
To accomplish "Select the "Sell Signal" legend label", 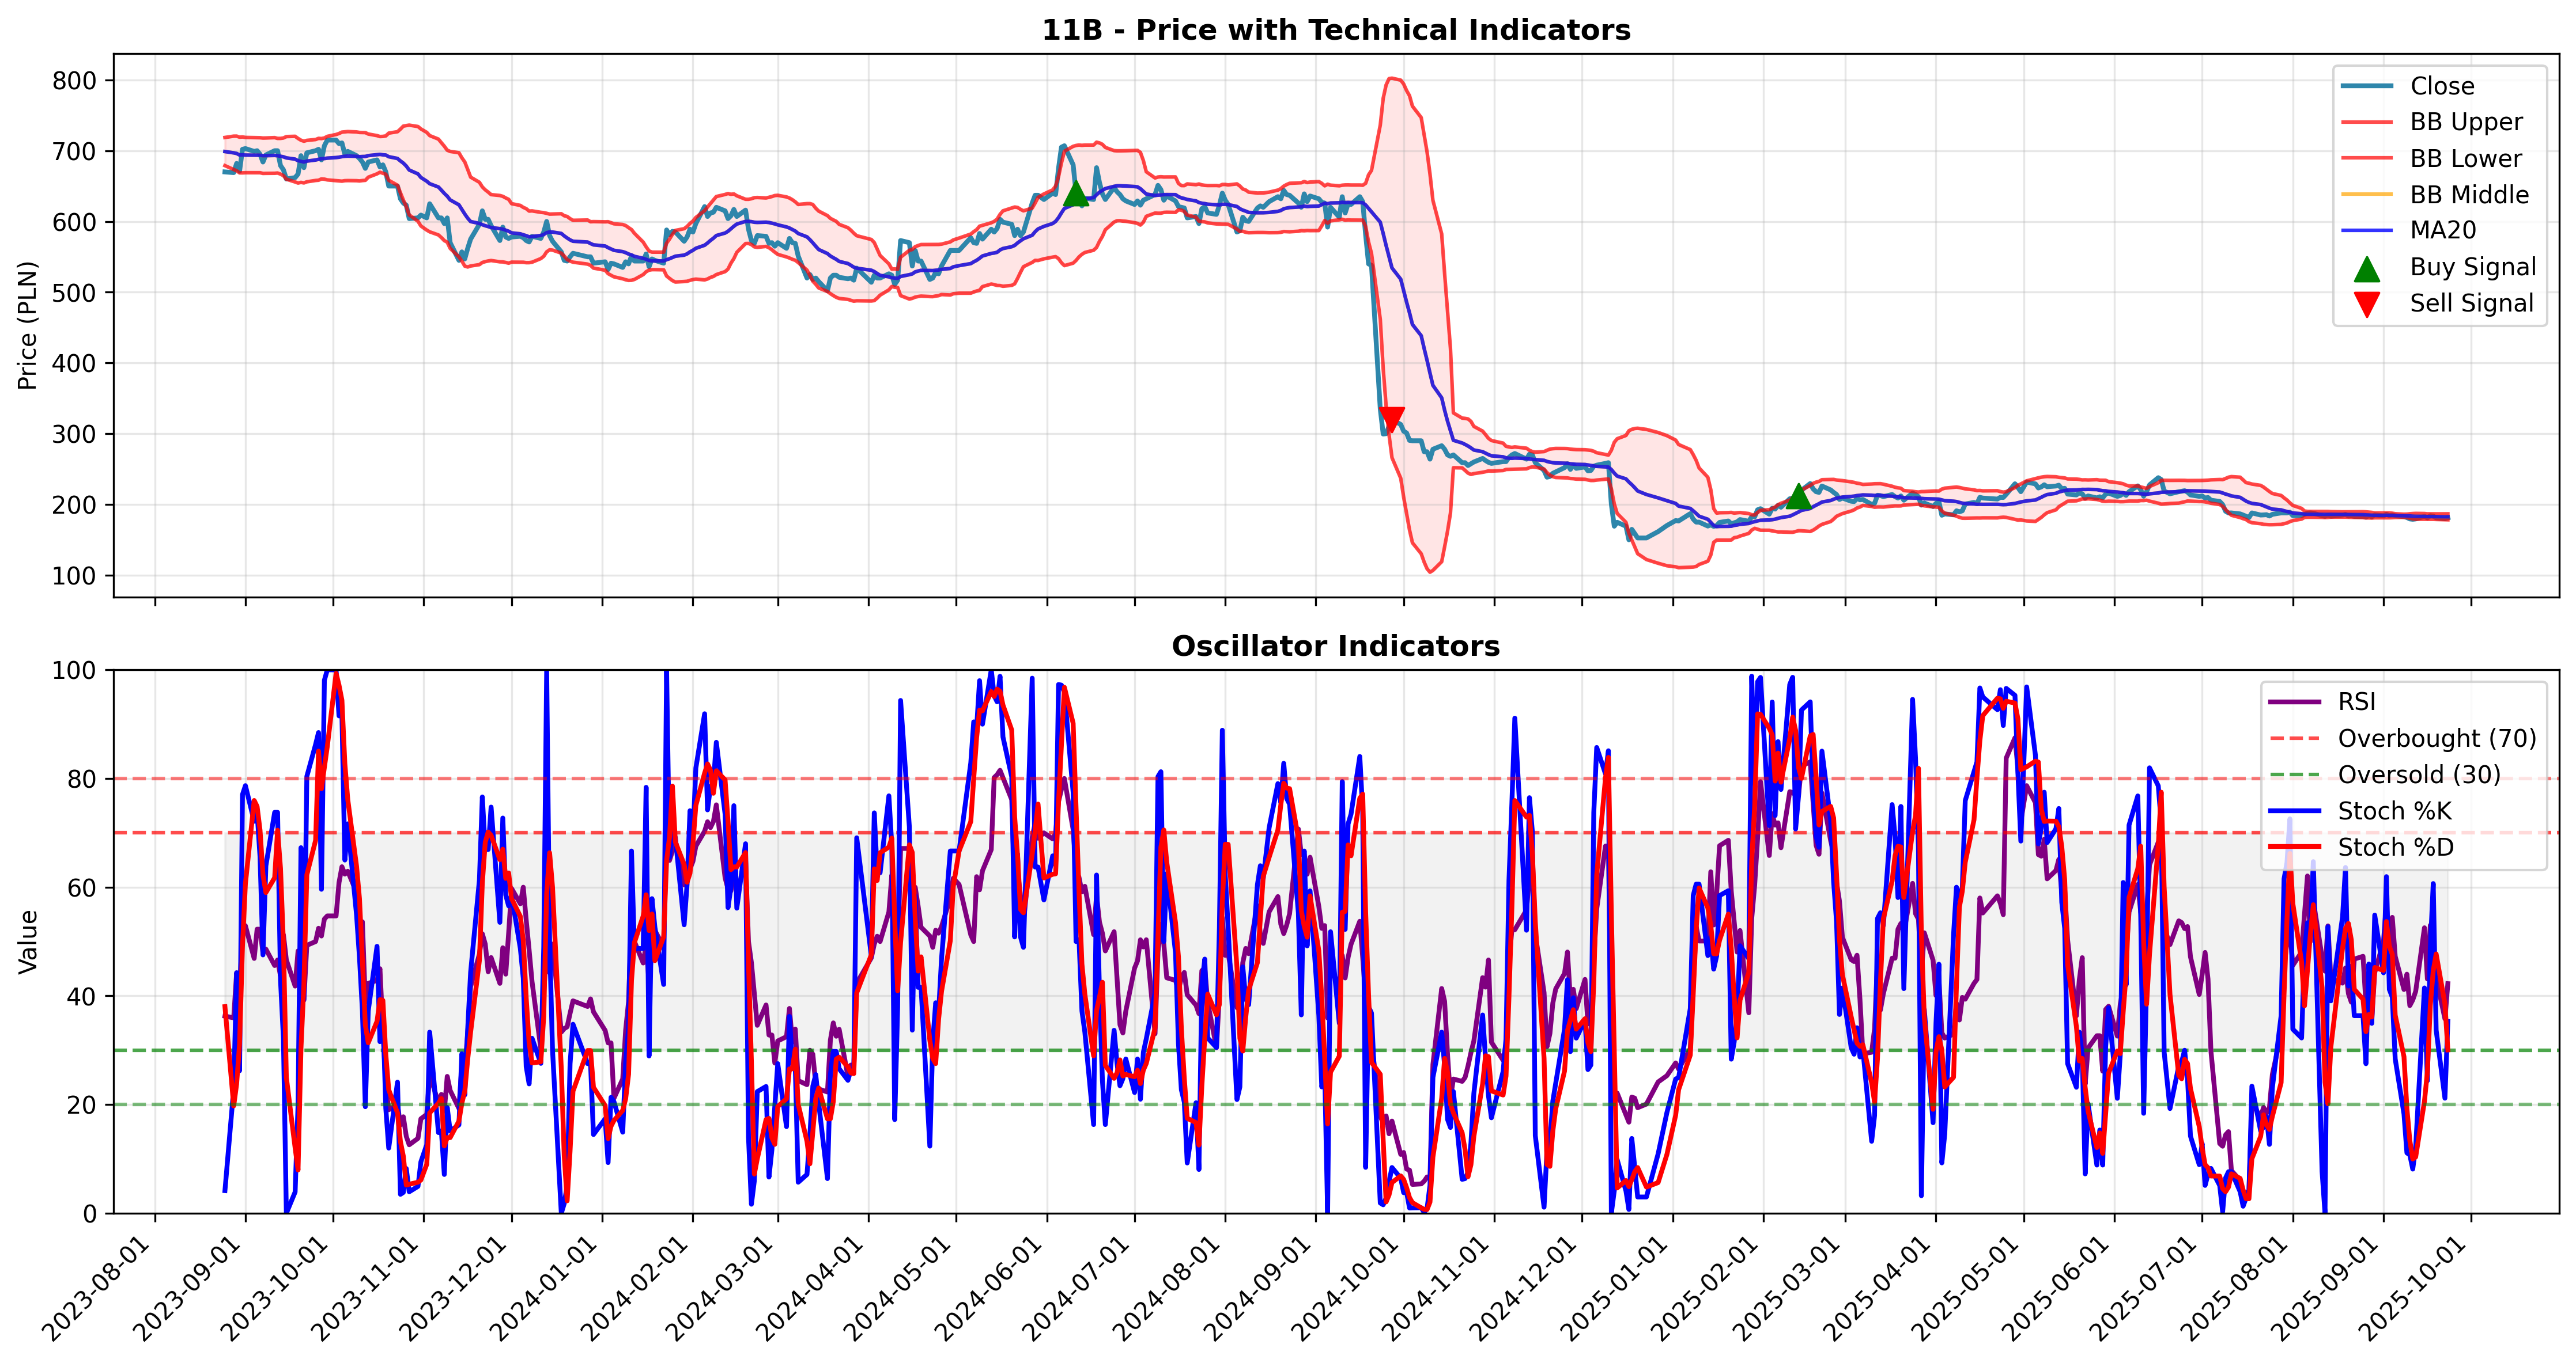I will pyautogui.click(x=2472, y=303).
